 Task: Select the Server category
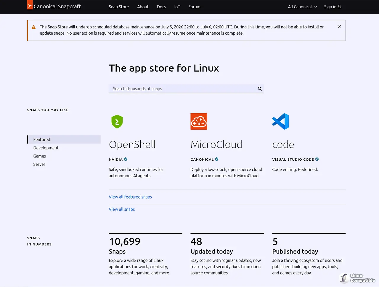[x=39, y=165]
